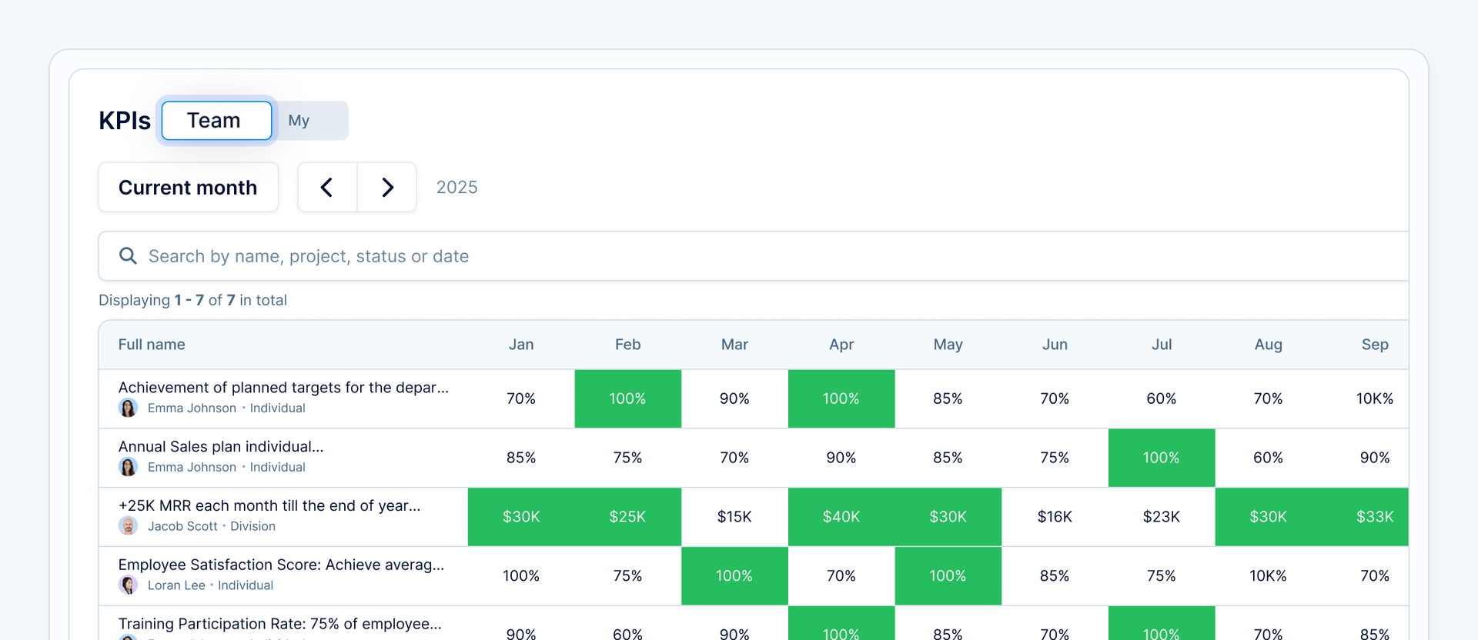Click Emma Johnson's avatar in first row
The height and width of the screenshot is (640, 1478).
(x=129, y=408)
